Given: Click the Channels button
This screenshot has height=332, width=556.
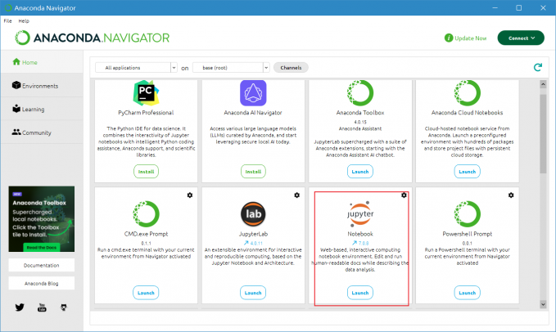Looking at the screenshot, I should (291, 68).
